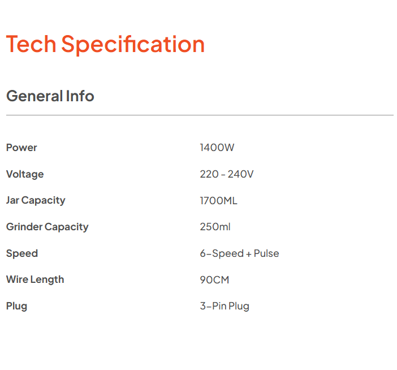Click the word Info in the section title
The image size is (397, 370).
tap(80, 96)
